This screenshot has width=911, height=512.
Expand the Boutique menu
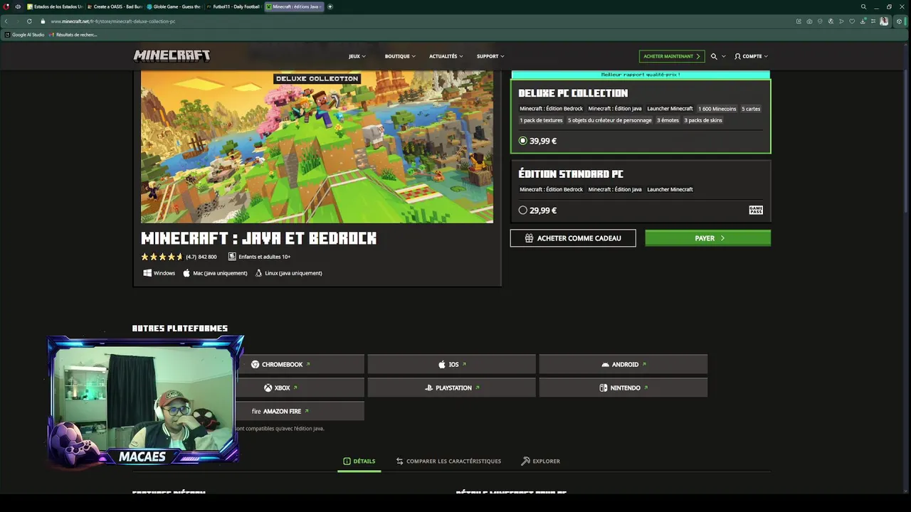coord(400,56)
